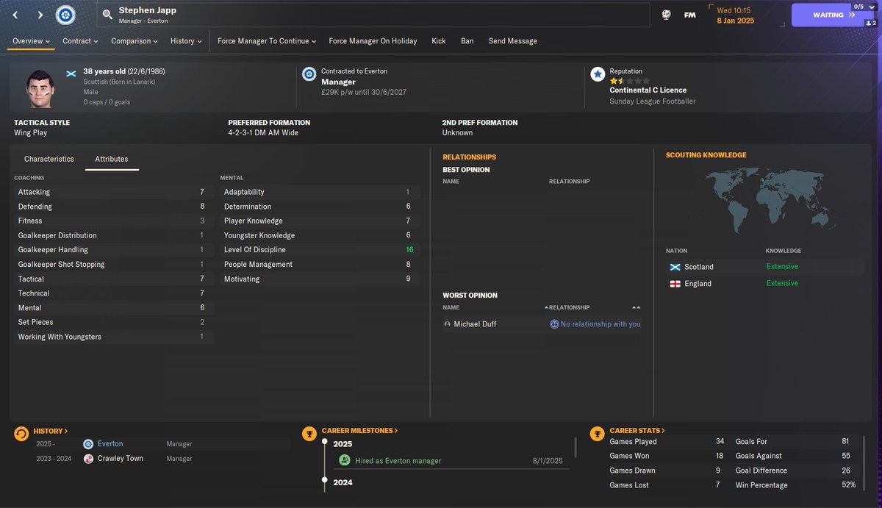This screenshot has height=508, width=882.
Task: Collapse the worst opinion double arrows
Action: (636, 307)
